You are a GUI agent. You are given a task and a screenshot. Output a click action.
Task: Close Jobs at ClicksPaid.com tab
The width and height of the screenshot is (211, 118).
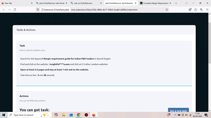[x=101, y=3]
